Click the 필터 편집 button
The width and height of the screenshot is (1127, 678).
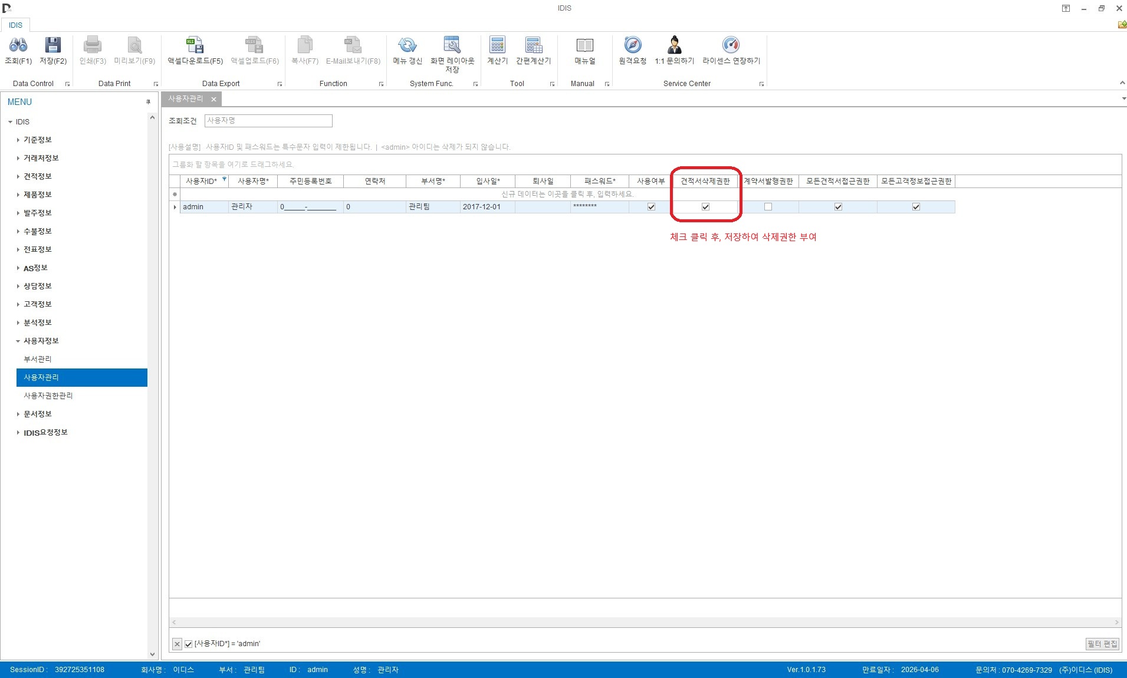click(1102, 644)
